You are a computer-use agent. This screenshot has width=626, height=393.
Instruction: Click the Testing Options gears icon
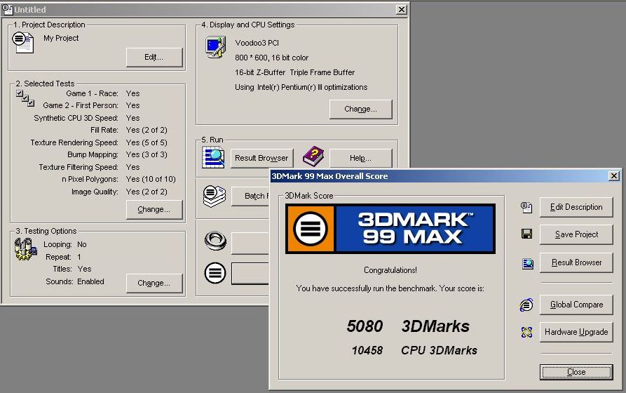[x=25, y=249]
